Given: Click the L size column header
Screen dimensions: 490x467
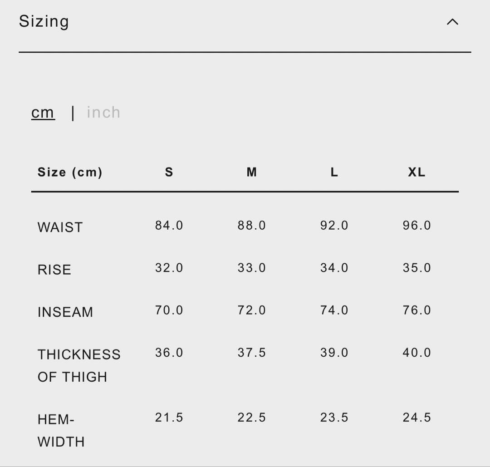Looking at the screenshot, I should pos(334,172).
